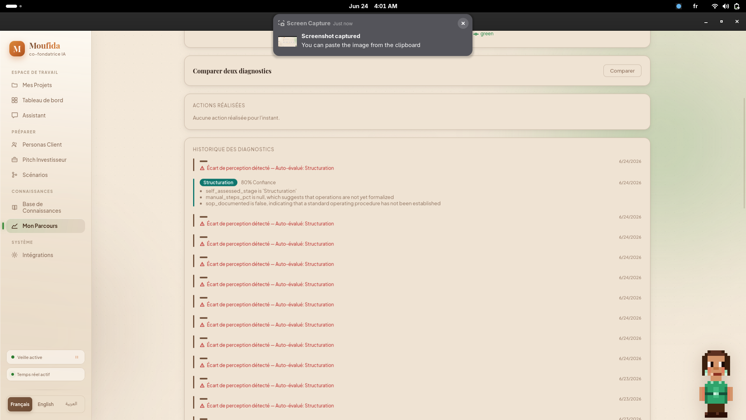Click the green status label at top
The height and width of the screenshot is (420, 746).
click(486, 34)
